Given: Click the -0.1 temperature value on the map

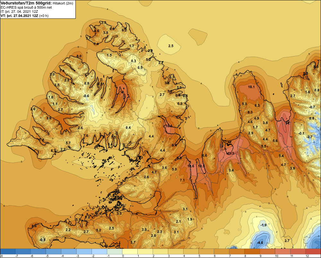Looking at the screenshot, I should 301,133.
